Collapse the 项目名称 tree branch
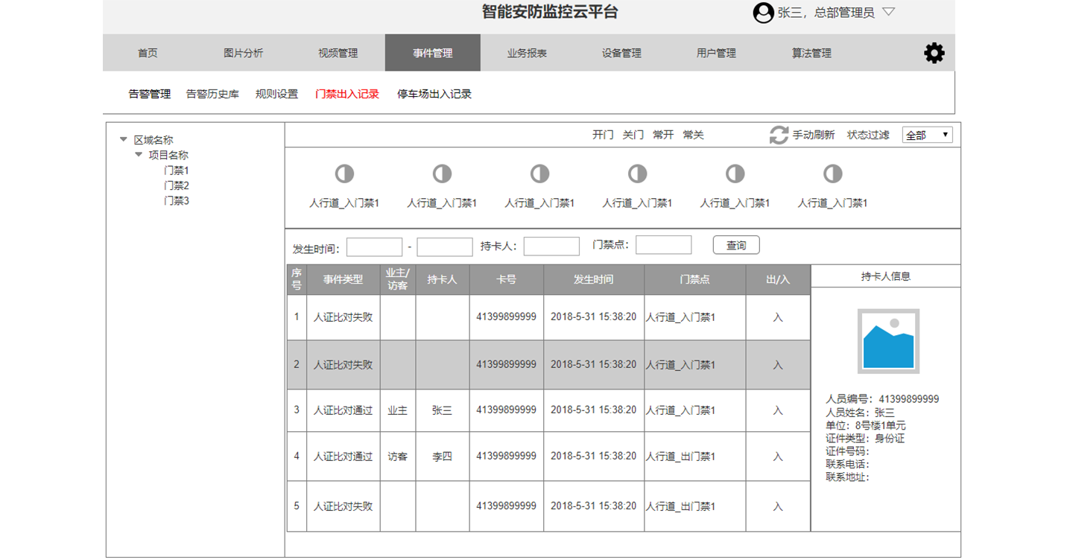This screenshot has height=560, width=1067. tap(137, 154)
